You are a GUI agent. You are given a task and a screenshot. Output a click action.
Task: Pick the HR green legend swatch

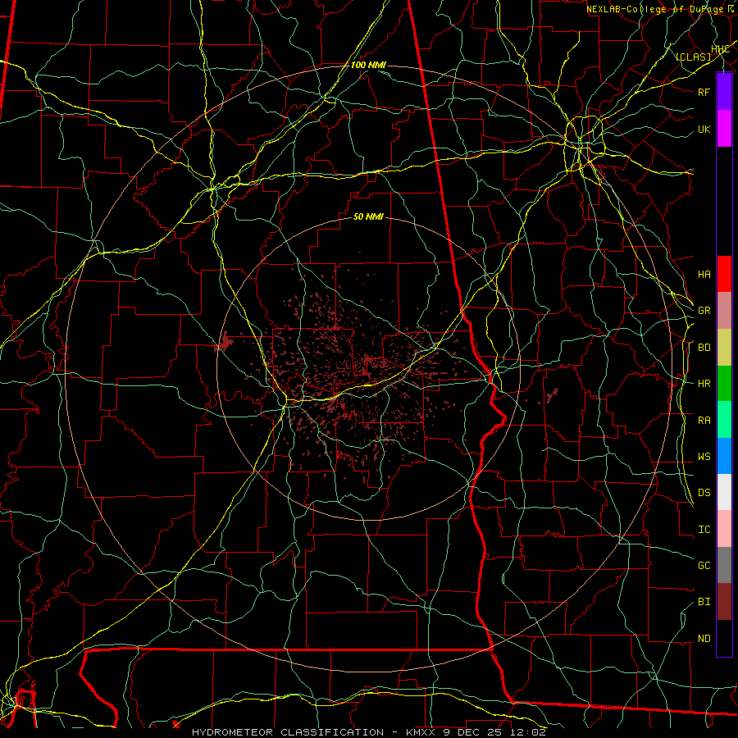point(724,384)
